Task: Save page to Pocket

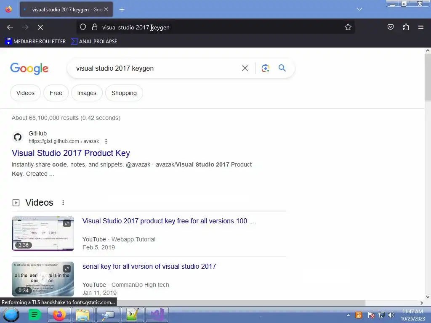Action: click(x=391, y=27)
